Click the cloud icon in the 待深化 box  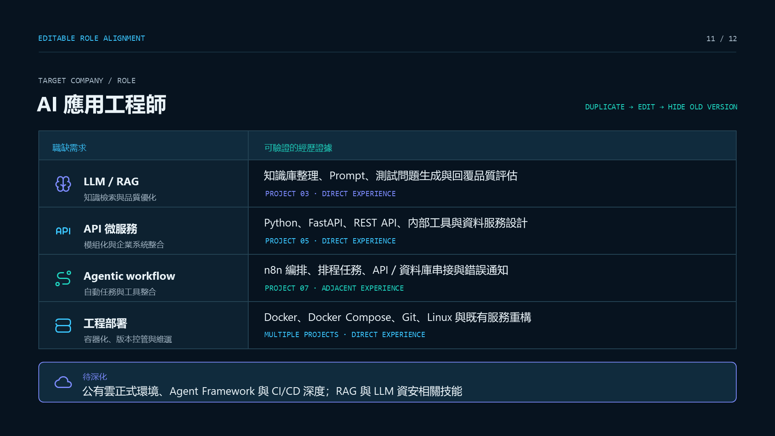[63, 382]
